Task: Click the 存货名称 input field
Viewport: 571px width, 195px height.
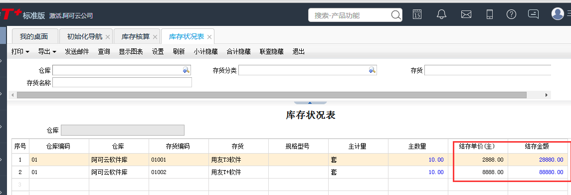Action: [x=122, y=83]
